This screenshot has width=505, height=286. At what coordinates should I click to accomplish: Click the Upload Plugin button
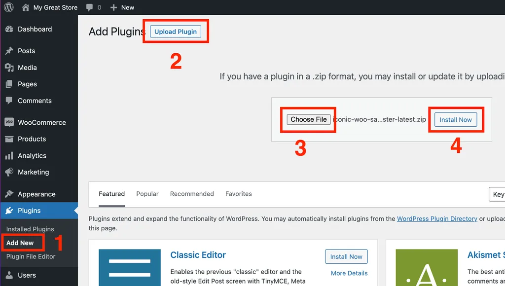coord(176,32)
